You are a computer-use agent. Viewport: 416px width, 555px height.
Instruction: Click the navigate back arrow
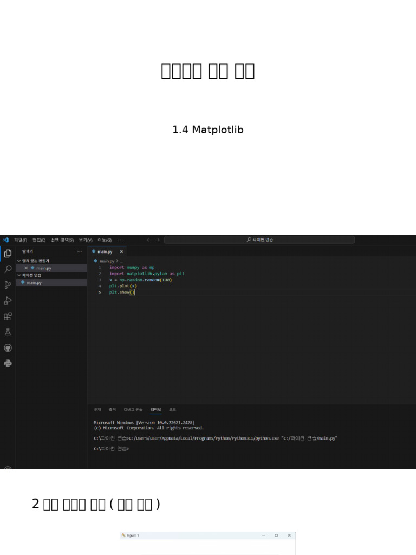[x=149, y=240]
